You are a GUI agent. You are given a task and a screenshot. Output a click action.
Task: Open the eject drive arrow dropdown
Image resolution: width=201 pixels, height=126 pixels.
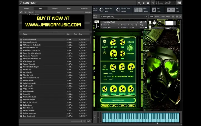25,12
